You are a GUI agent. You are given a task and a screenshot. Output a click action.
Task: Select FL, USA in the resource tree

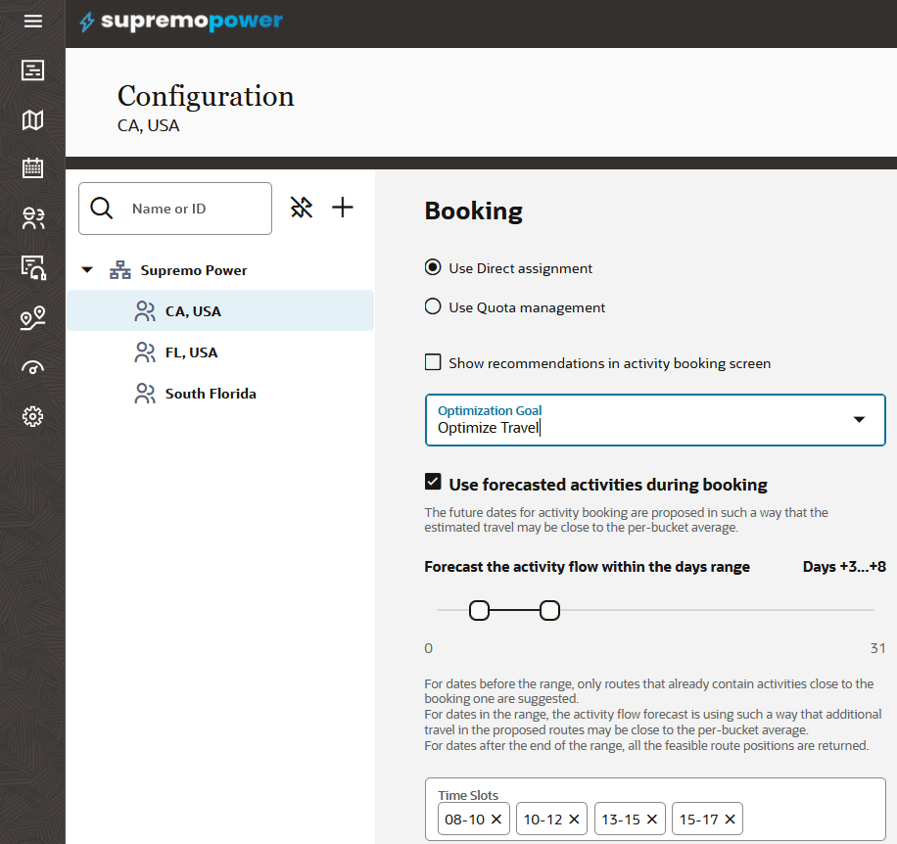point(192,352)
